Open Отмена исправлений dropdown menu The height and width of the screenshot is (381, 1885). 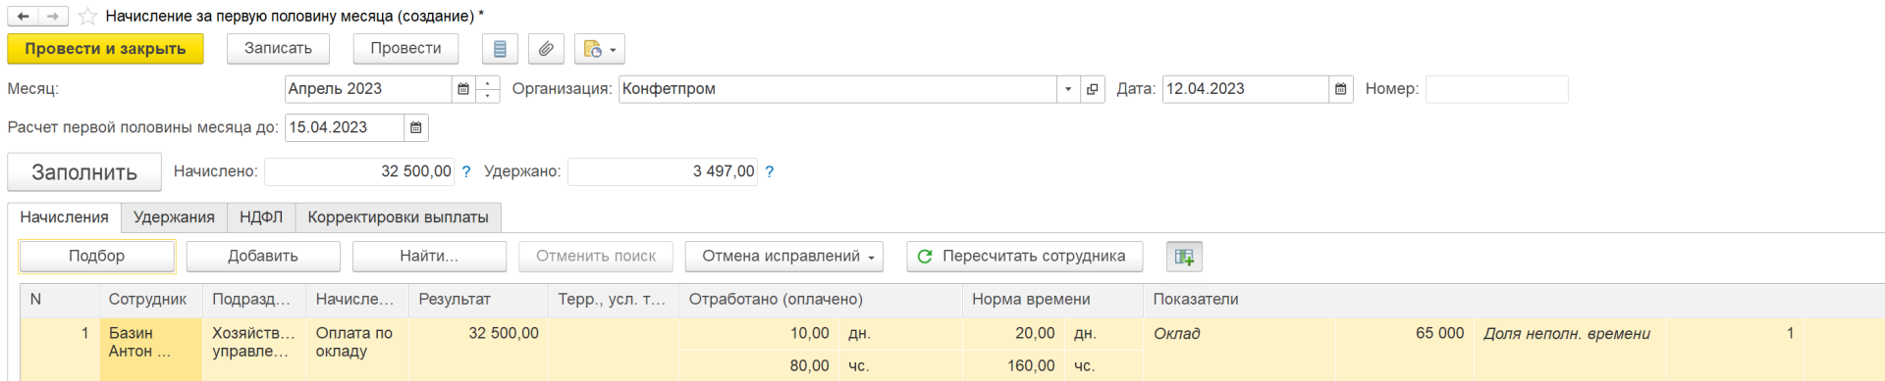pyautogui.click(x=784, y=257)
